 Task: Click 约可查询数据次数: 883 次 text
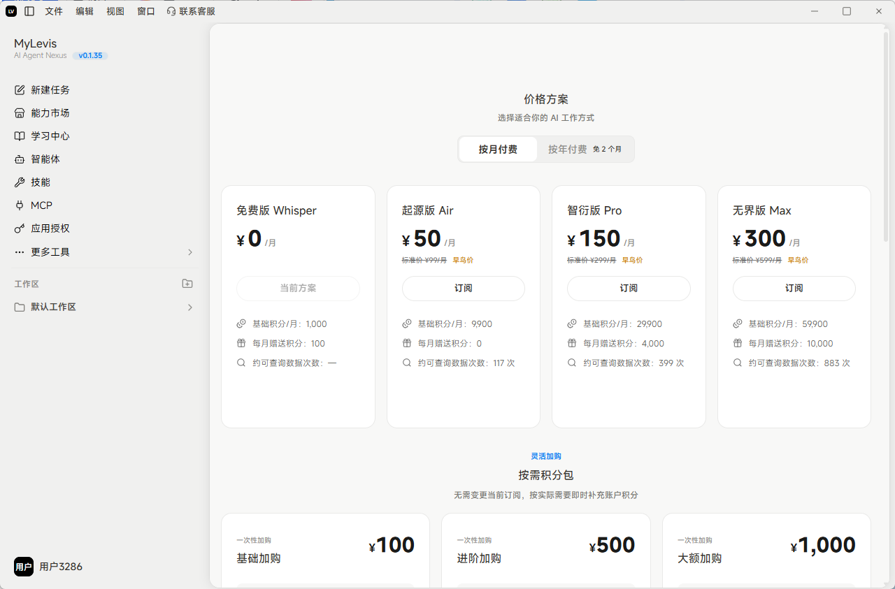[x=799, y=363]
